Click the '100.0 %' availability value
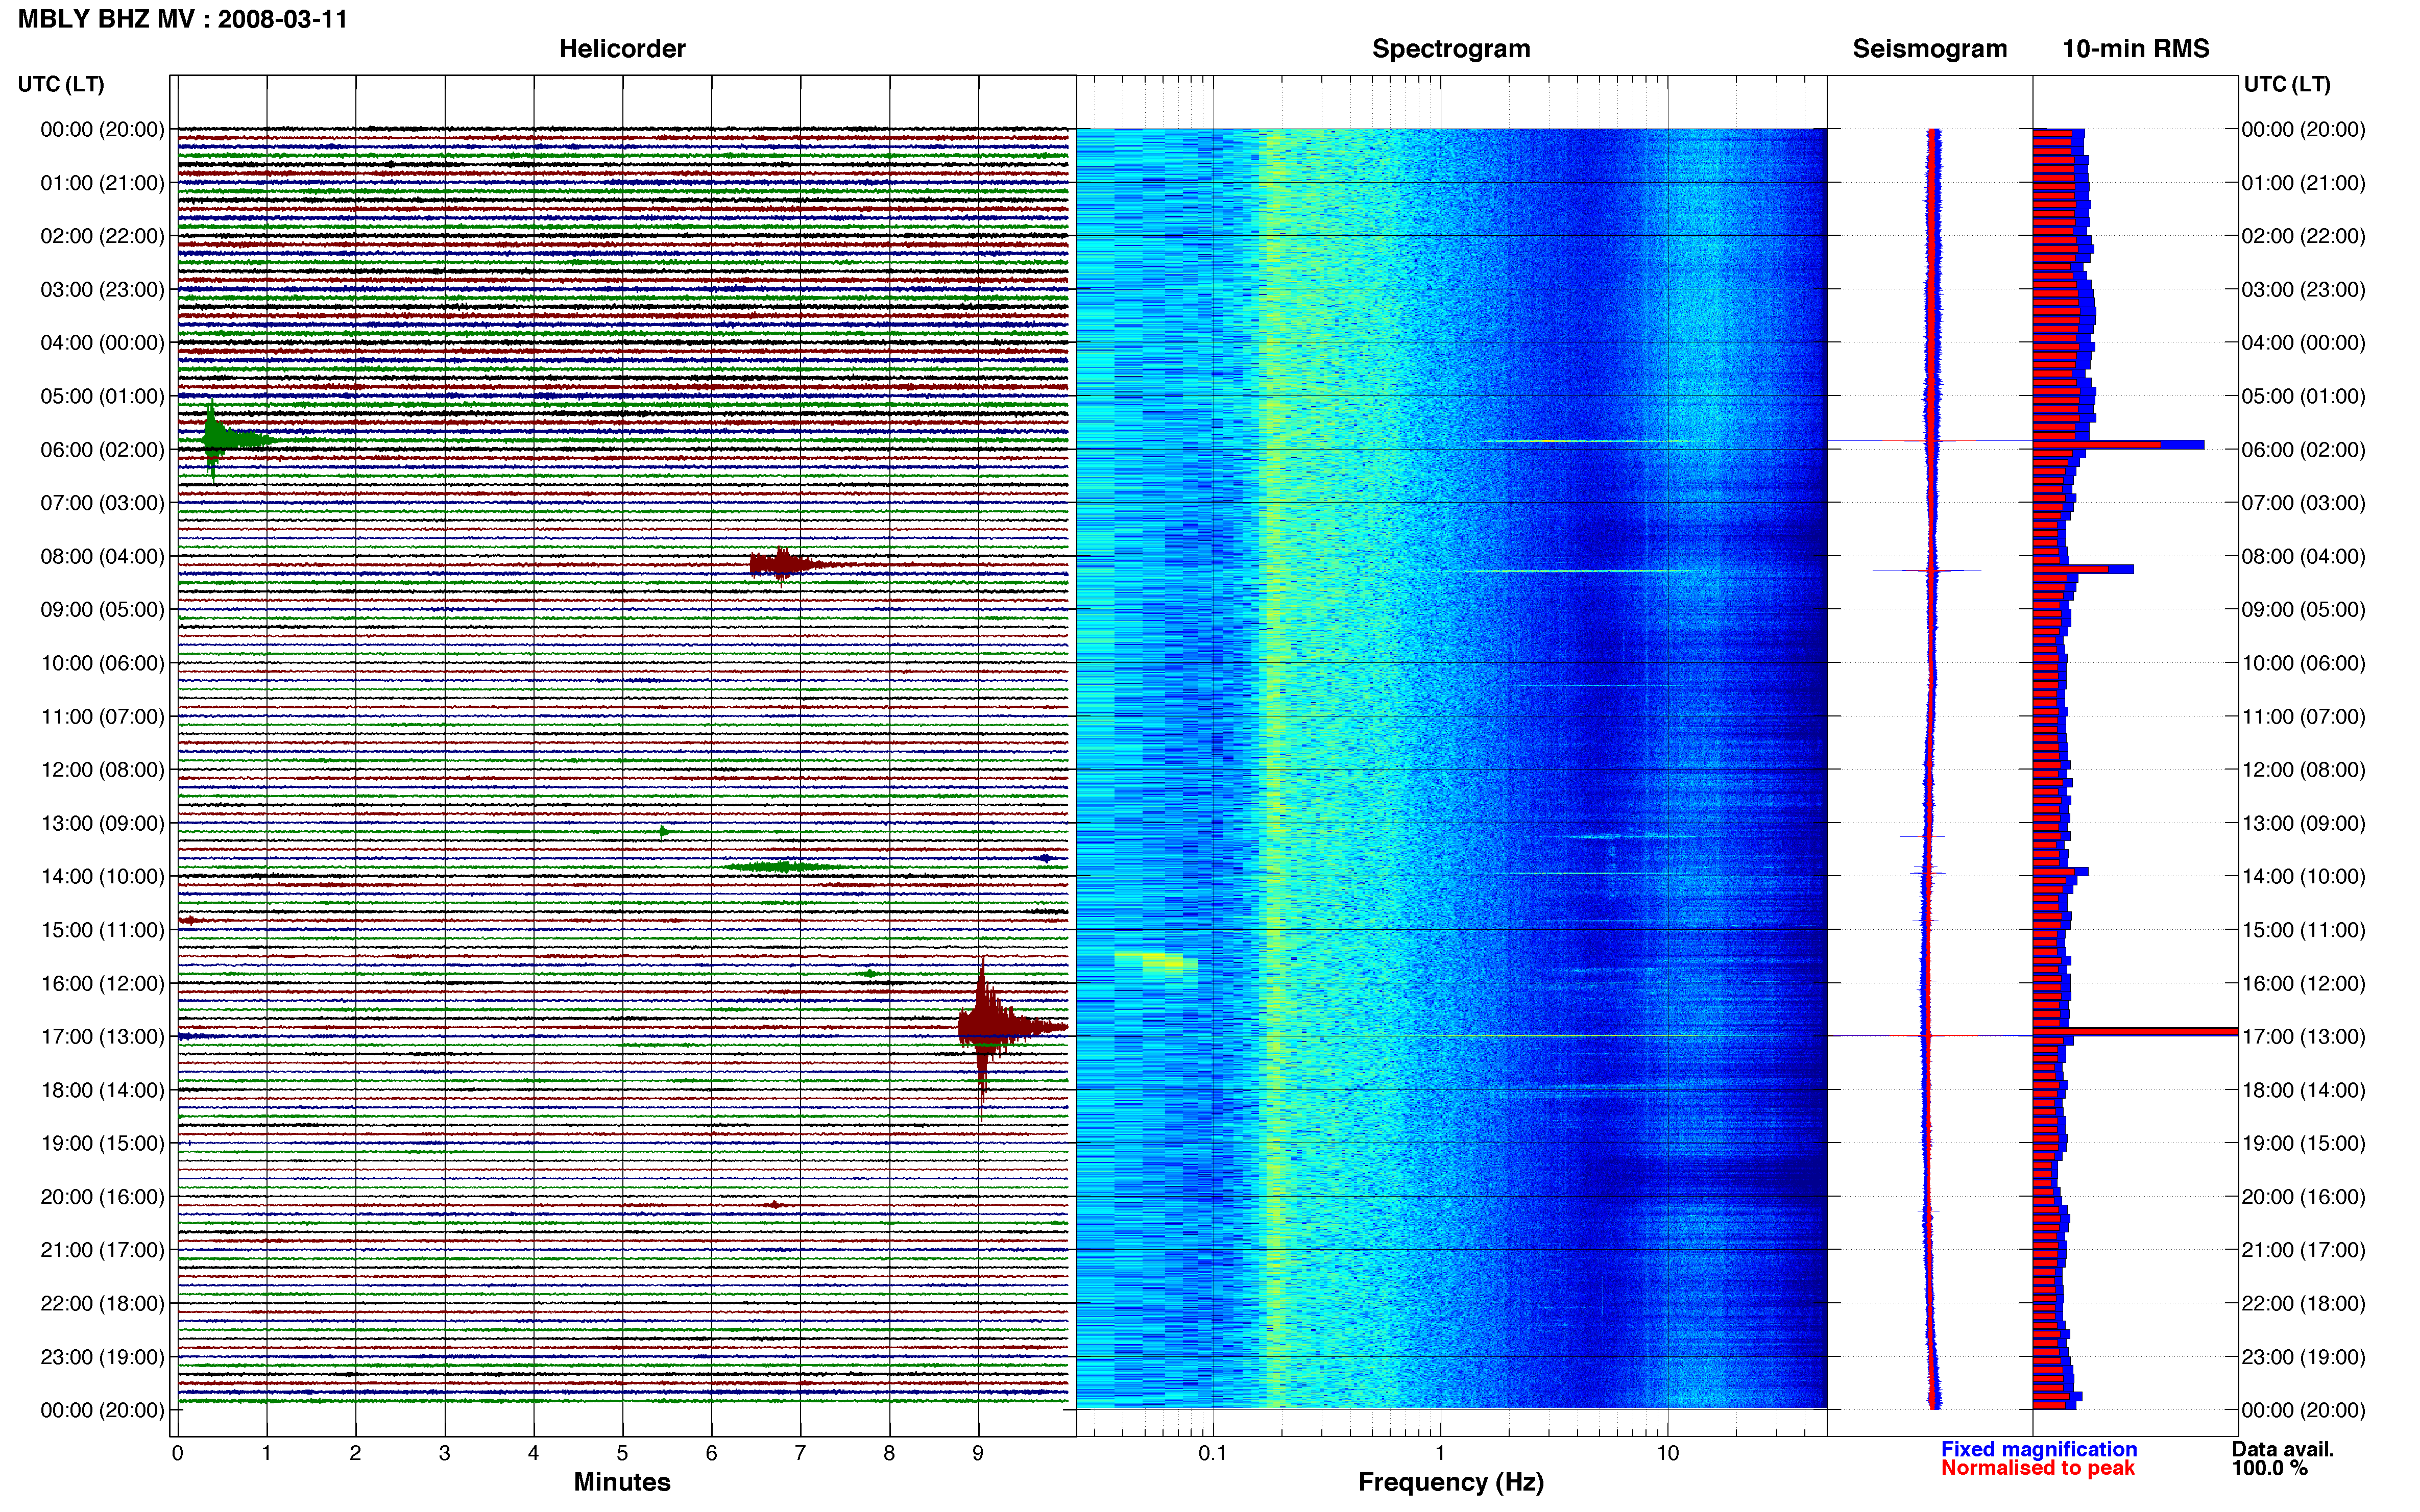 [2270, 1468]
